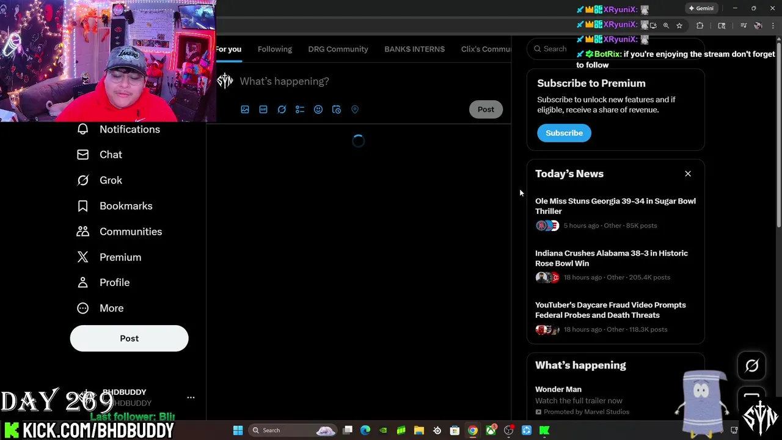Open Wonder Man promoted trend
782x440 pixels.
pos(615,400)
